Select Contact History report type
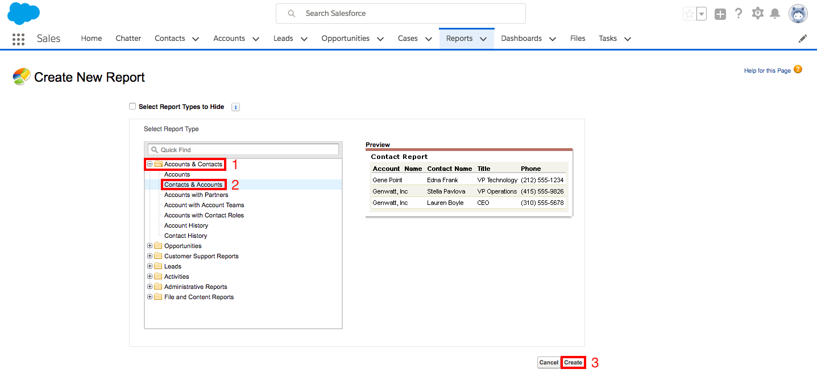 [x=185, y=236]
